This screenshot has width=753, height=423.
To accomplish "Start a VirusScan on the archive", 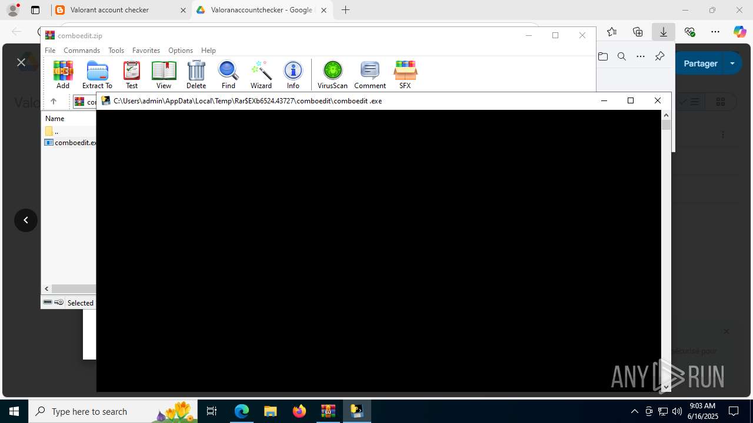I will [x=332, y=75].
